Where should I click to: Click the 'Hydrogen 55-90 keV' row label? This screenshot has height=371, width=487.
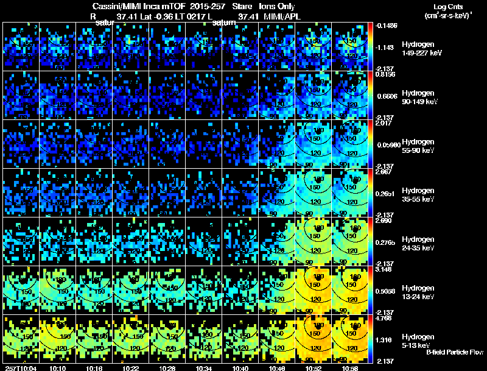pyautogui.click(x=418, y=146)
